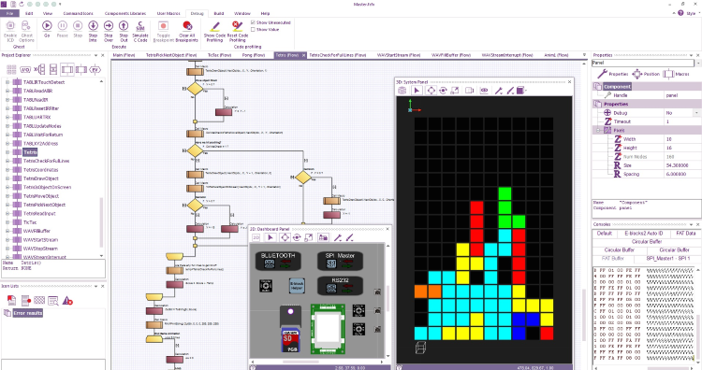This screenshot has height=370, width=702.
Task: Open the File menu
Action: (9, 13)
